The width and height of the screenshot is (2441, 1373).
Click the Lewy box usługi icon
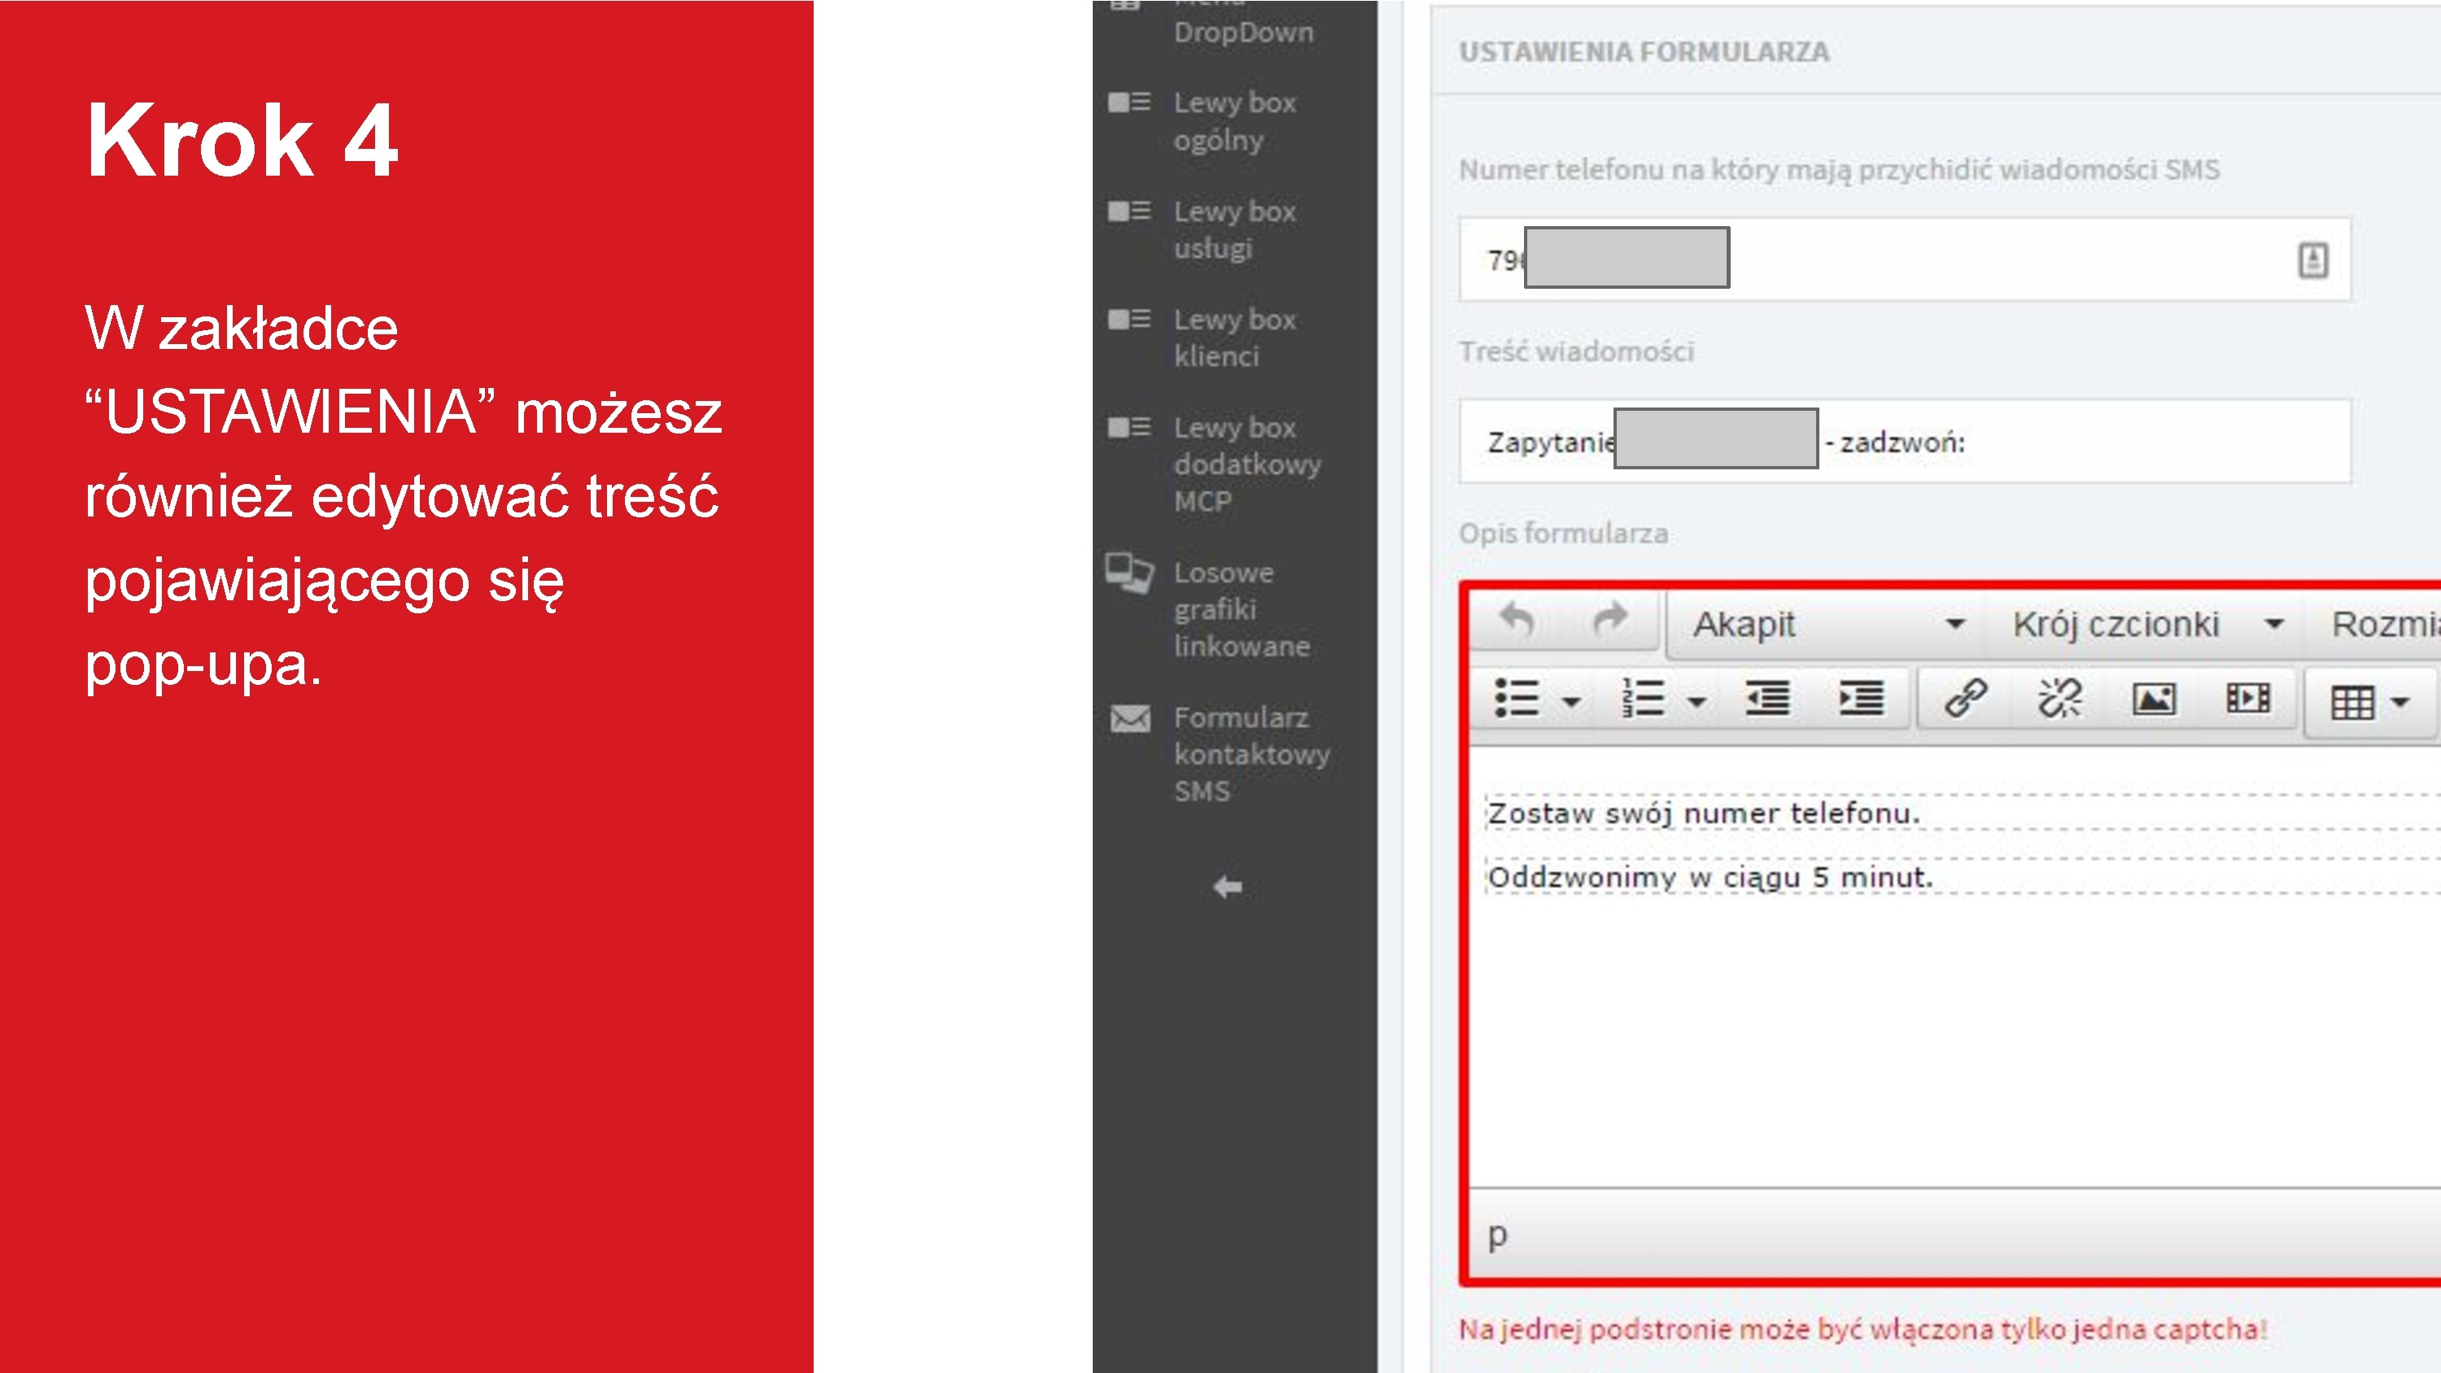(1129, 211)
